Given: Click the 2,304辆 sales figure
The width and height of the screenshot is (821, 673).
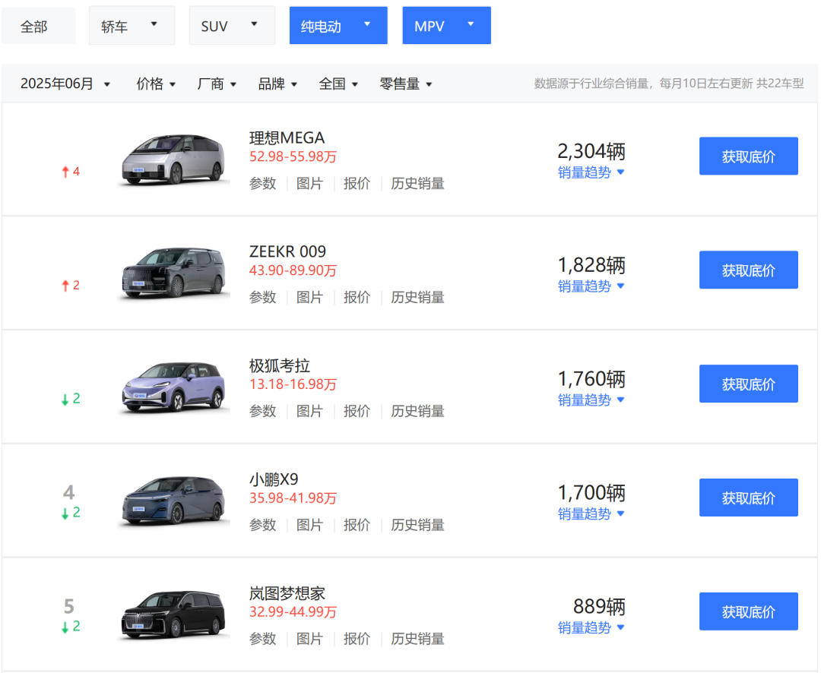Looking at the screenshot, I should click(x=591, y=151).
